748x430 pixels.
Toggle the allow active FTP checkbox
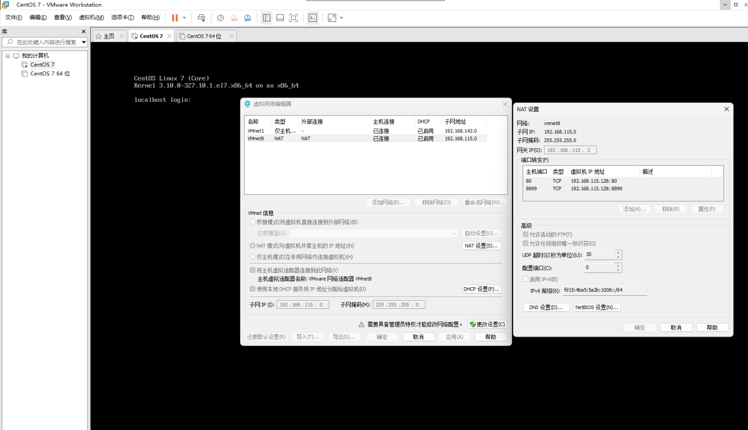tap(525, 234)
